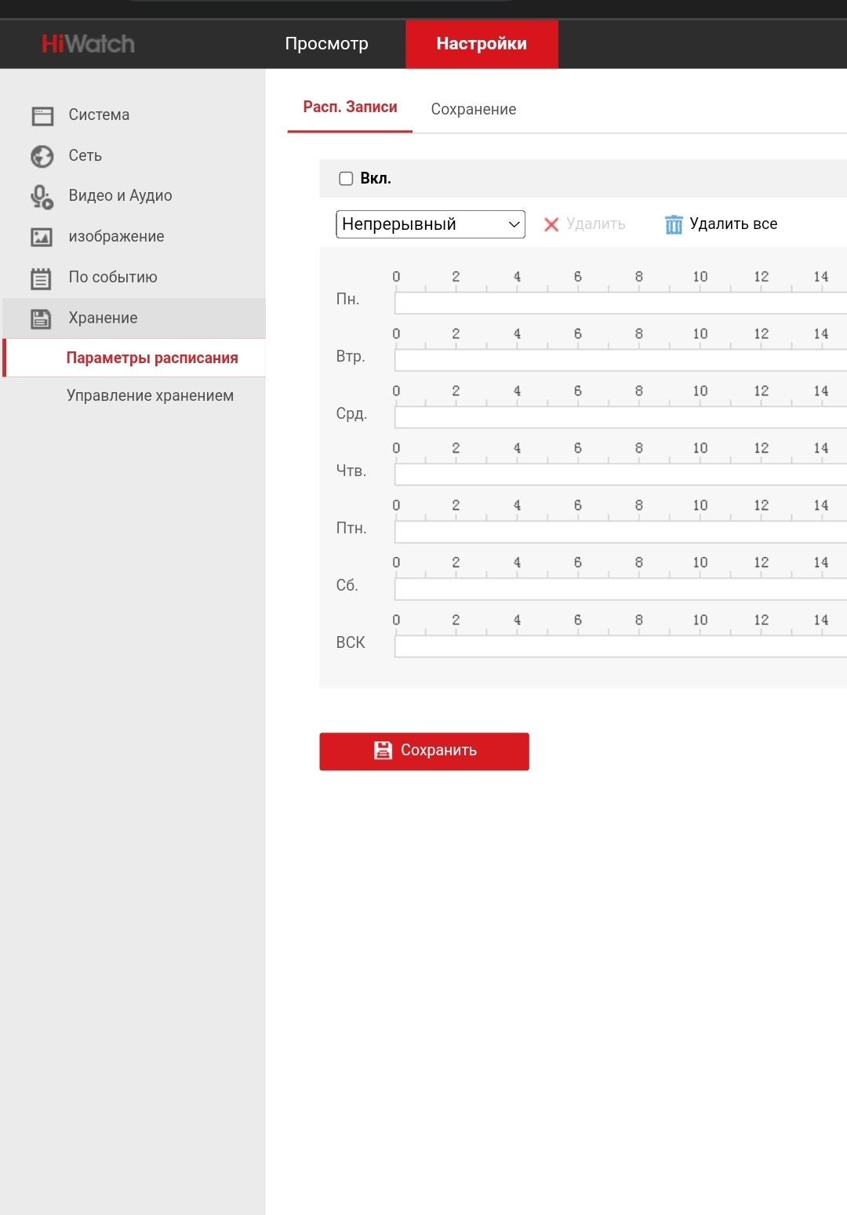Open the Настройки top menu
847x1215 pixels.
point(482,44)
